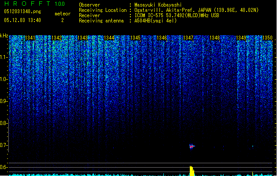Click the 1.0 kHz axis tick label
277x176 pixels.
pyautogui.click(x=4, y=79)
